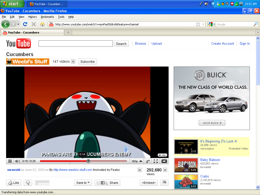Viewport: 260px width, 195px height.
Task: Pause the Cucumbers video
Action: pos(10,161)
